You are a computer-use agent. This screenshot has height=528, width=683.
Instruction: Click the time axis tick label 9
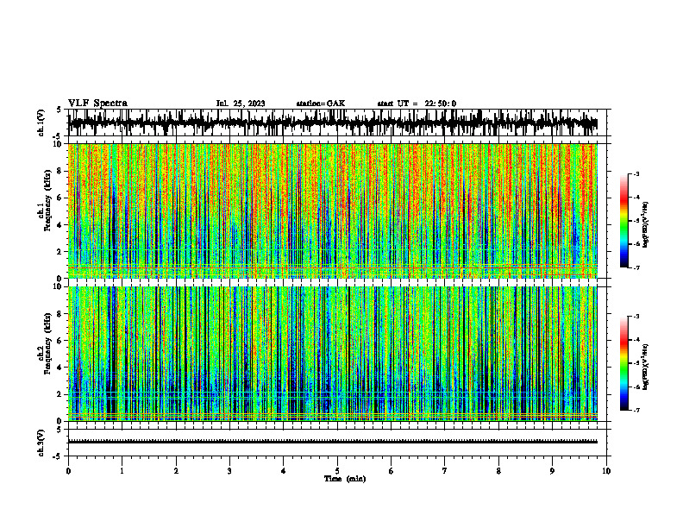point(552,471)
